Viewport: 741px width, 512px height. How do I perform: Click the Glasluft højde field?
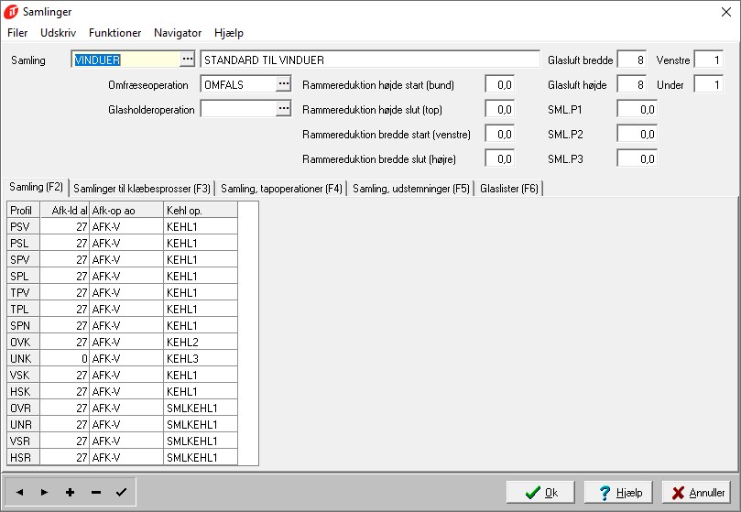632,84
